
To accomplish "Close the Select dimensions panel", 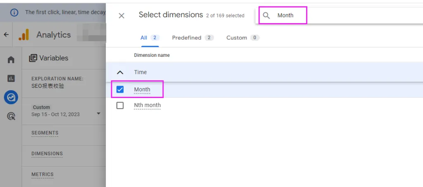I will point(121,16).
